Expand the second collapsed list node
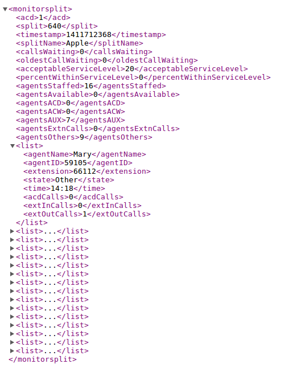Screen dimensions: 293x368 [x=12, y=240]
